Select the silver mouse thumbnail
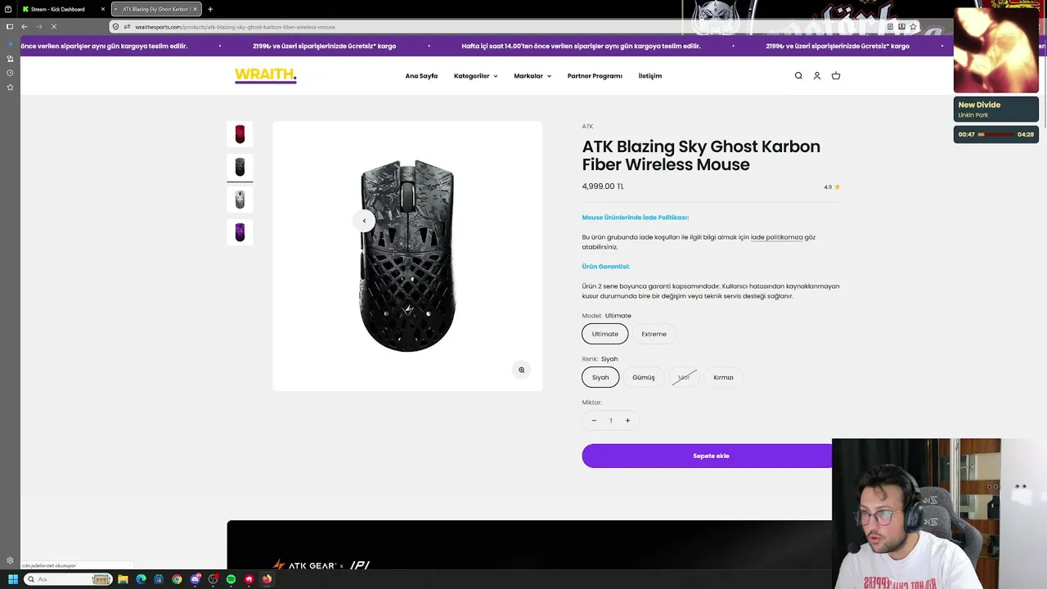The width and height of the screenshot is (1047, 589). coord(240,200)
